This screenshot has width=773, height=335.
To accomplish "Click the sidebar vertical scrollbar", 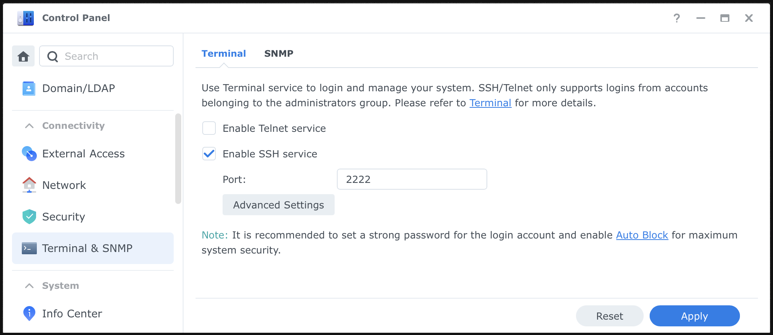I will click(x=178, y=158).
